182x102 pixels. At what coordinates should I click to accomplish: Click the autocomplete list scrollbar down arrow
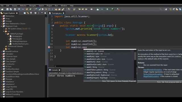135,79
